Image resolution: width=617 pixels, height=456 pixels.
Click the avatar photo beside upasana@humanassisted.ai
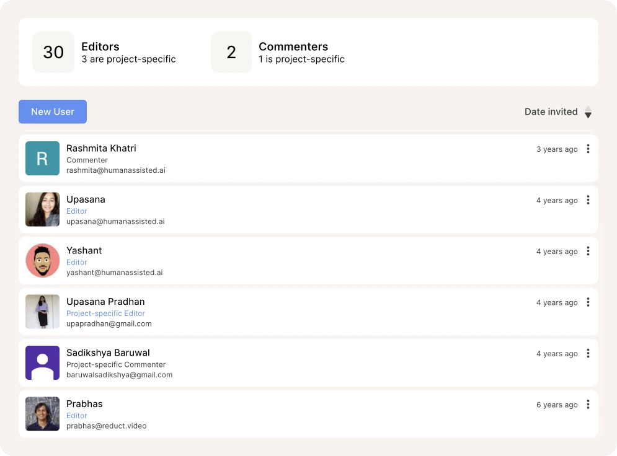[x=43, y=209]
